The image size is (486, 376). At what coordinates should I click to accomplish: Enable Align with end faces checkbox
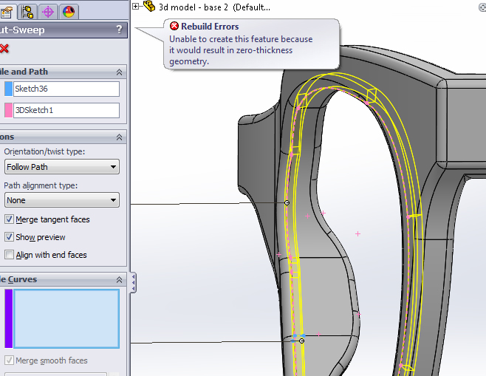[9, 255]
